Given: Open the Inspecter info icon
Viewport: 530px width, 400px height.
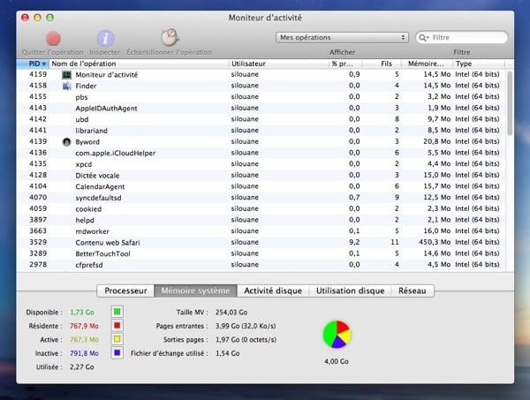Looking at the screenshot, I should pos(105,38).
